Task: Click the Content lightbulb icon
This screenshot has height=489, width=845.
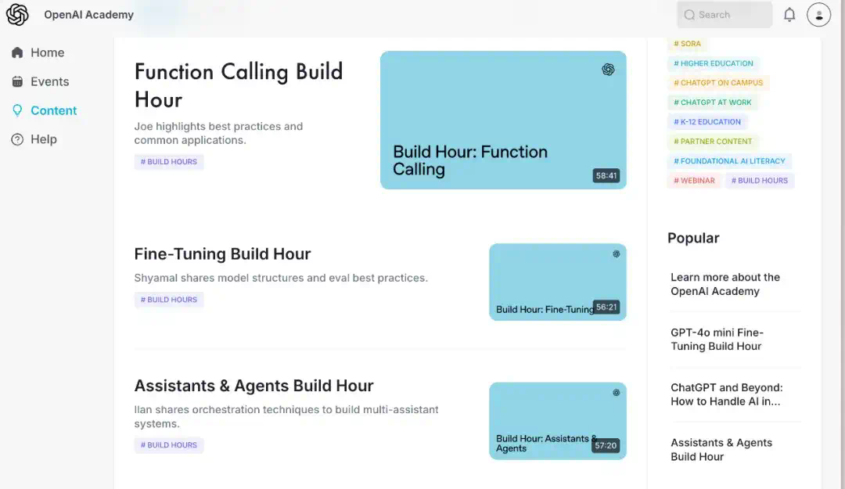Action: (17, 110)
